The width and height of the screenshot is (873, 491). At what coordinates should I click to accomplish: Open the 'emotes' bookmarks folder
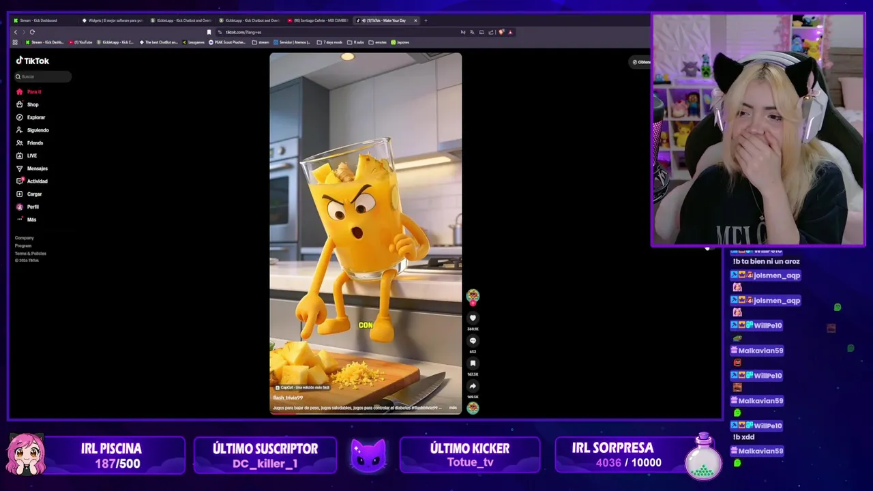(378, 42)
